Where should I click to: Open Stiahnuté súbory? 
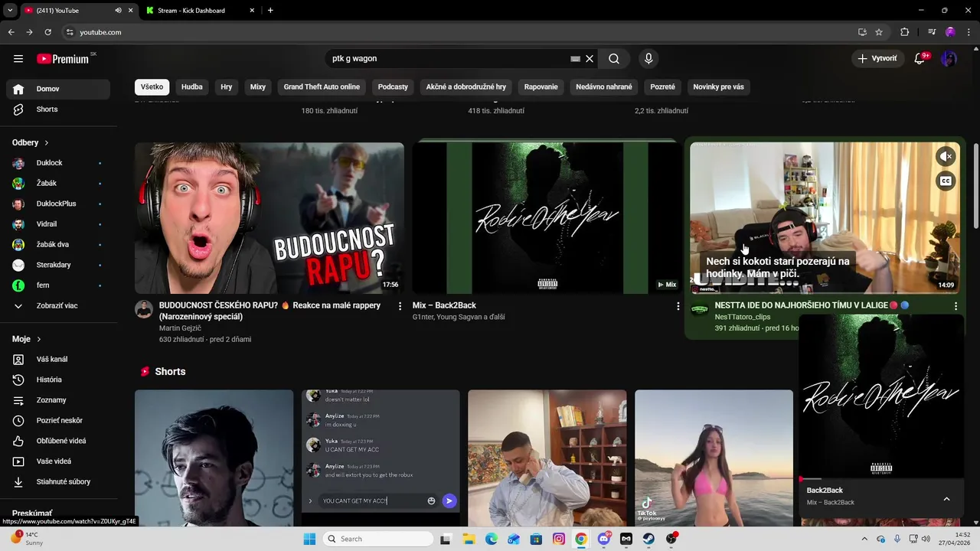58,481
